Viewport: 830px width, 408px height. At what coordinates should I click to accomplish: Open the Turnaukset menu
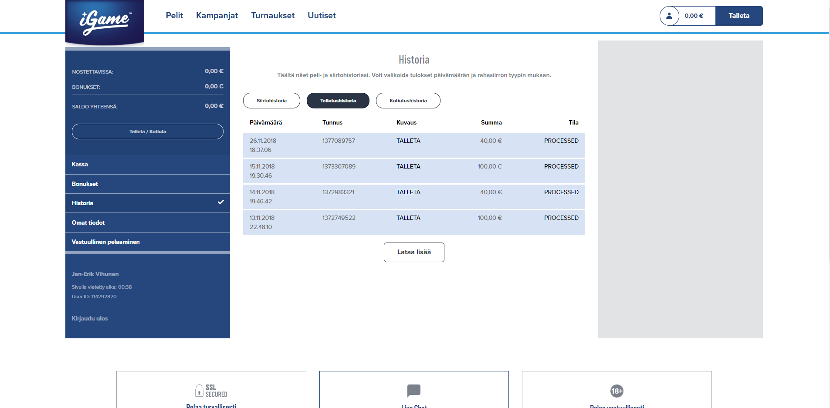click(x=273, y=15)
